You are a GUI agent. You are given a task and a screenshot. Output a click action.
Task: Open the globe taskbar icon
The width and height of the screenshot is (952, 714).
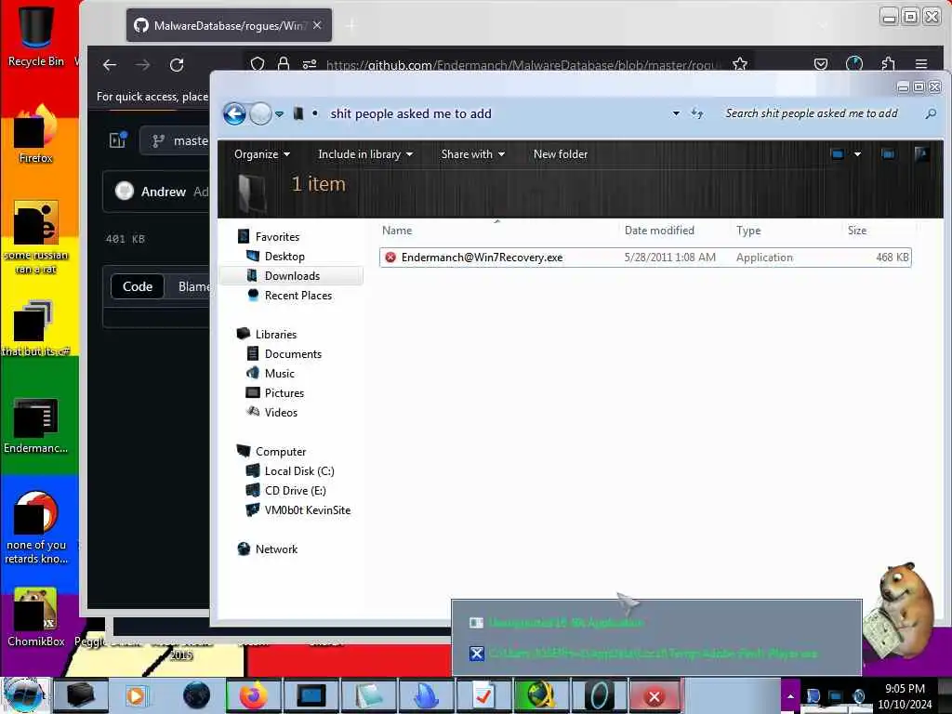coord(195,695)
